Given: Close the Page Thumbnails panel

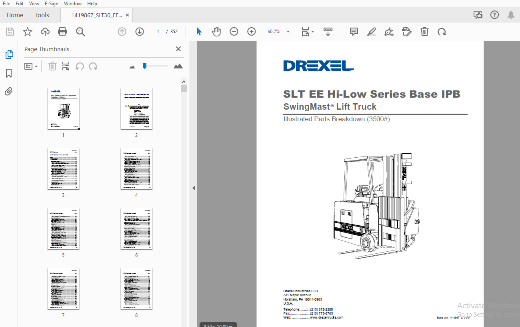Looking at the screenshot, I should 178,49.
